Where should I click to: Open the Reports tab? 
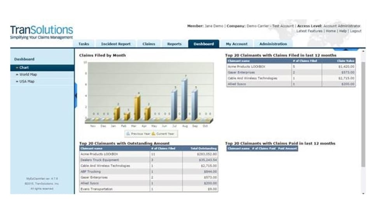point(174,44)
